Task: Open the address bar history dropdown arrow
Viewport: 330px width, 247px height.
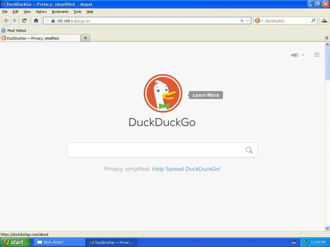Action: pyautogui.click(x=248, y=21)
